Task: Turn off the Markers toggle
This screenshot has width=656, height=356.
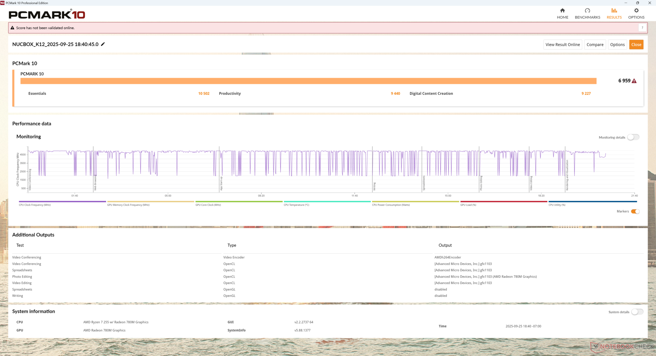Action: pos(635,211)
